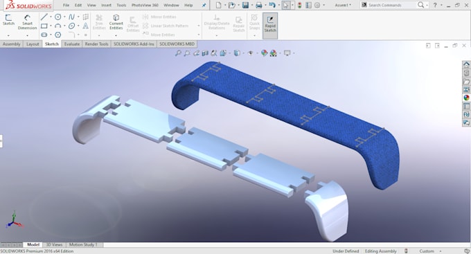Image resolution: width=471 pixels, height=254 pixels.
Task: Toggle the Select cursor tool
Action: tap(285, 5)
